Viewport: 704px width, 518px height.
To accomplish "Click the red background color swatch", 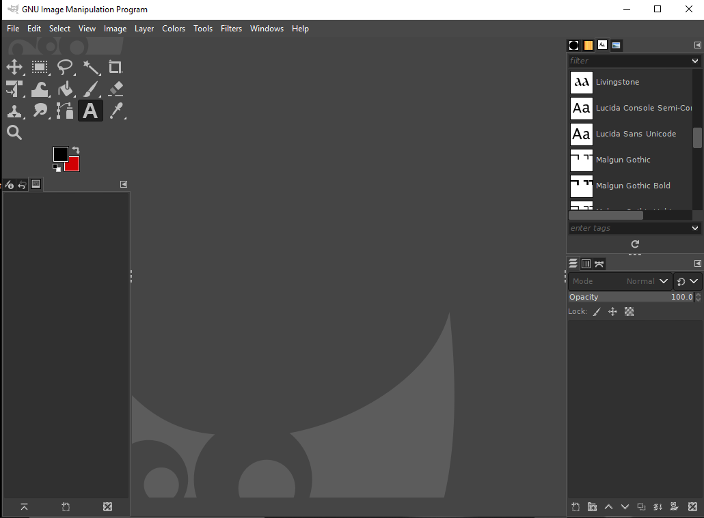I will [x=73, y=164].
